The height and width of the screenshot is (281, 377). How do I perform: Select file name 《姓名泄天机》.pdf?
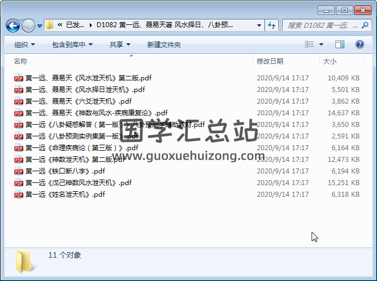tap(65, 194)
